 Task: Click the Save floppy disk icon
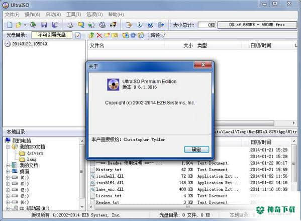point(44,25)
